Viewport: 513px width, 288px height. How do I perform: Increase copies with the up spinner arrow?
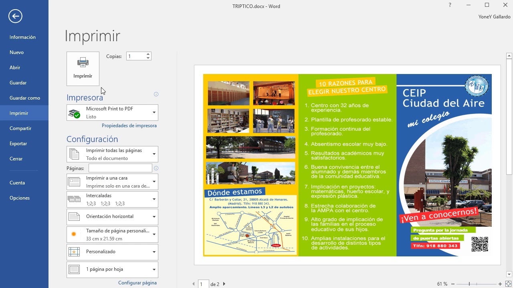[148, 54]
